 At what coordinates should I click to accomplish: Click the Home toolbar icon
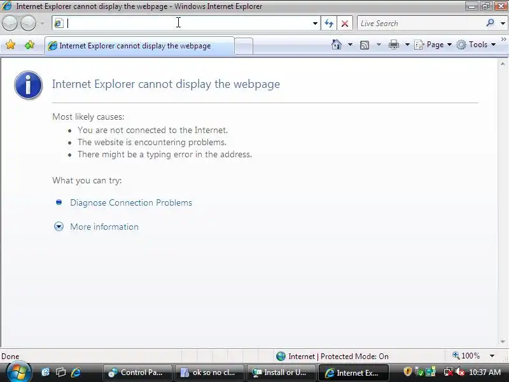[x=337, y=45]
